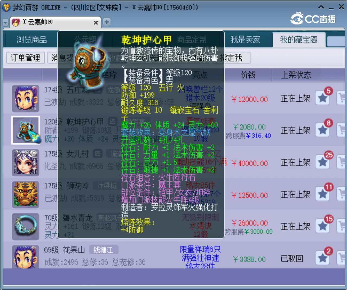Viewport: 347px width, 290px height.
Task: Switch to 我是卖家 tab
Action: 245,40
